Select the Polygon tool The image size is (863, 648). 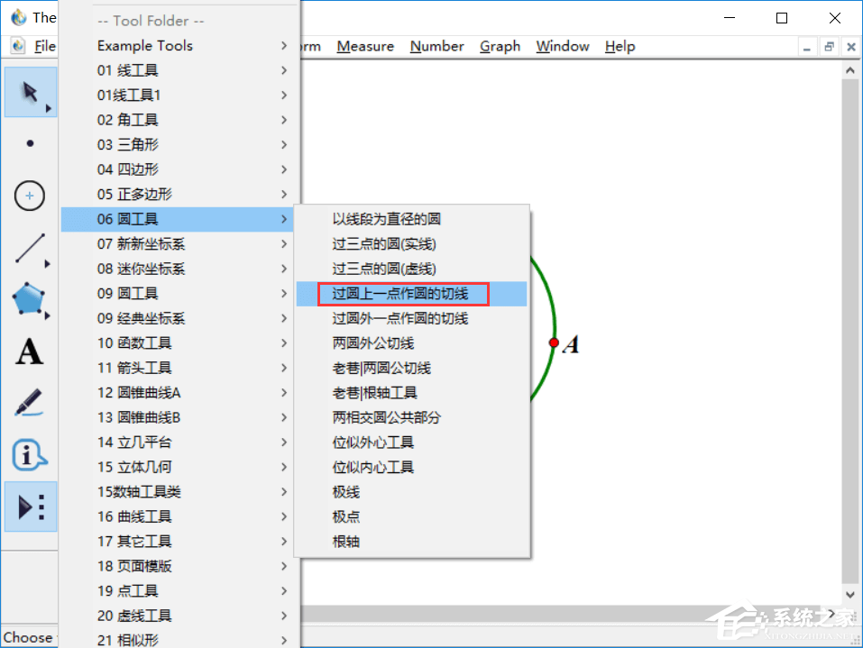30,300
